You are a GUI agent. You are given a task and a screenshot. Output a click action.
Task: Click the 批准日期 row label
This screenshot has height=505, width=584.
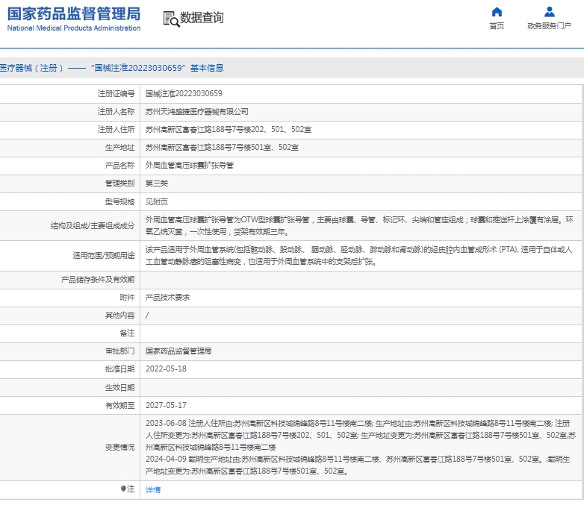coord(119,368)
